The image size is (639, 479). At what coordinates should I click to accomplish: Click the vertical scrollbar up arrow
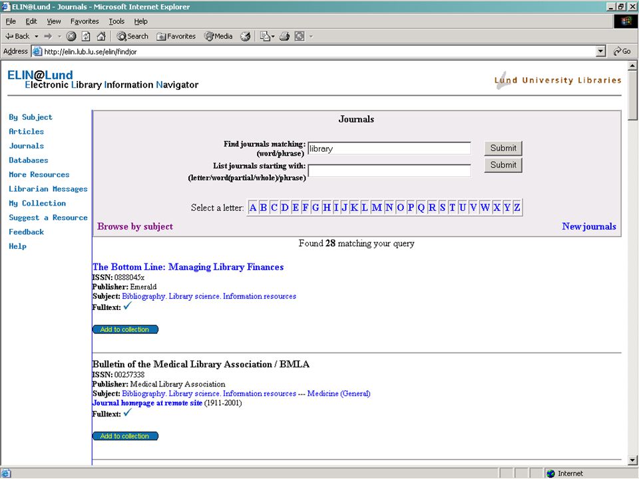point(632,66)
